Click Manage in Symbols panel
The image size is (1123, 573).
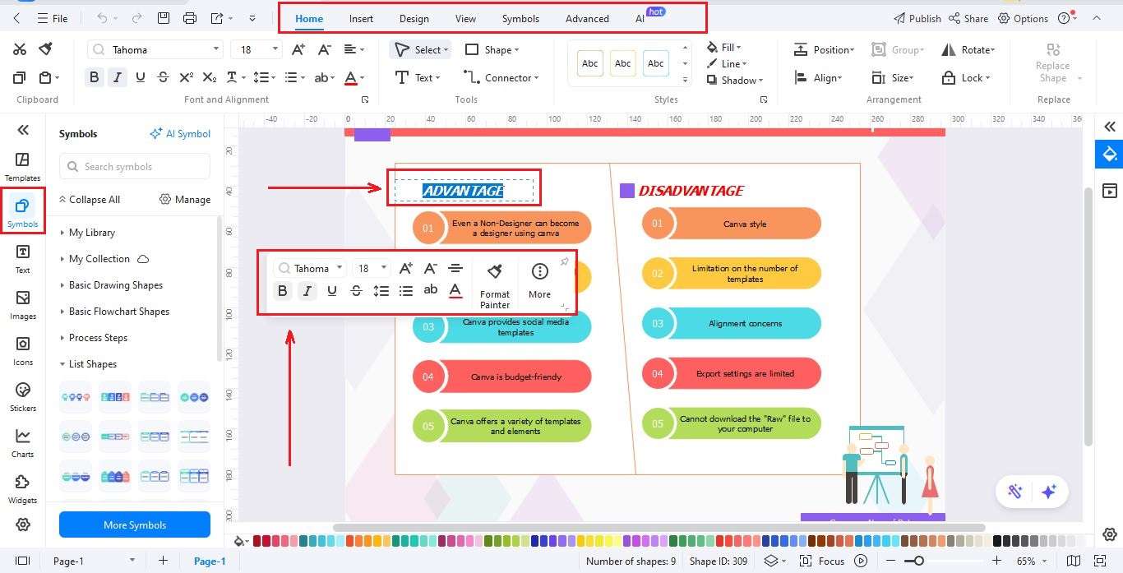[x=185, y=200]
